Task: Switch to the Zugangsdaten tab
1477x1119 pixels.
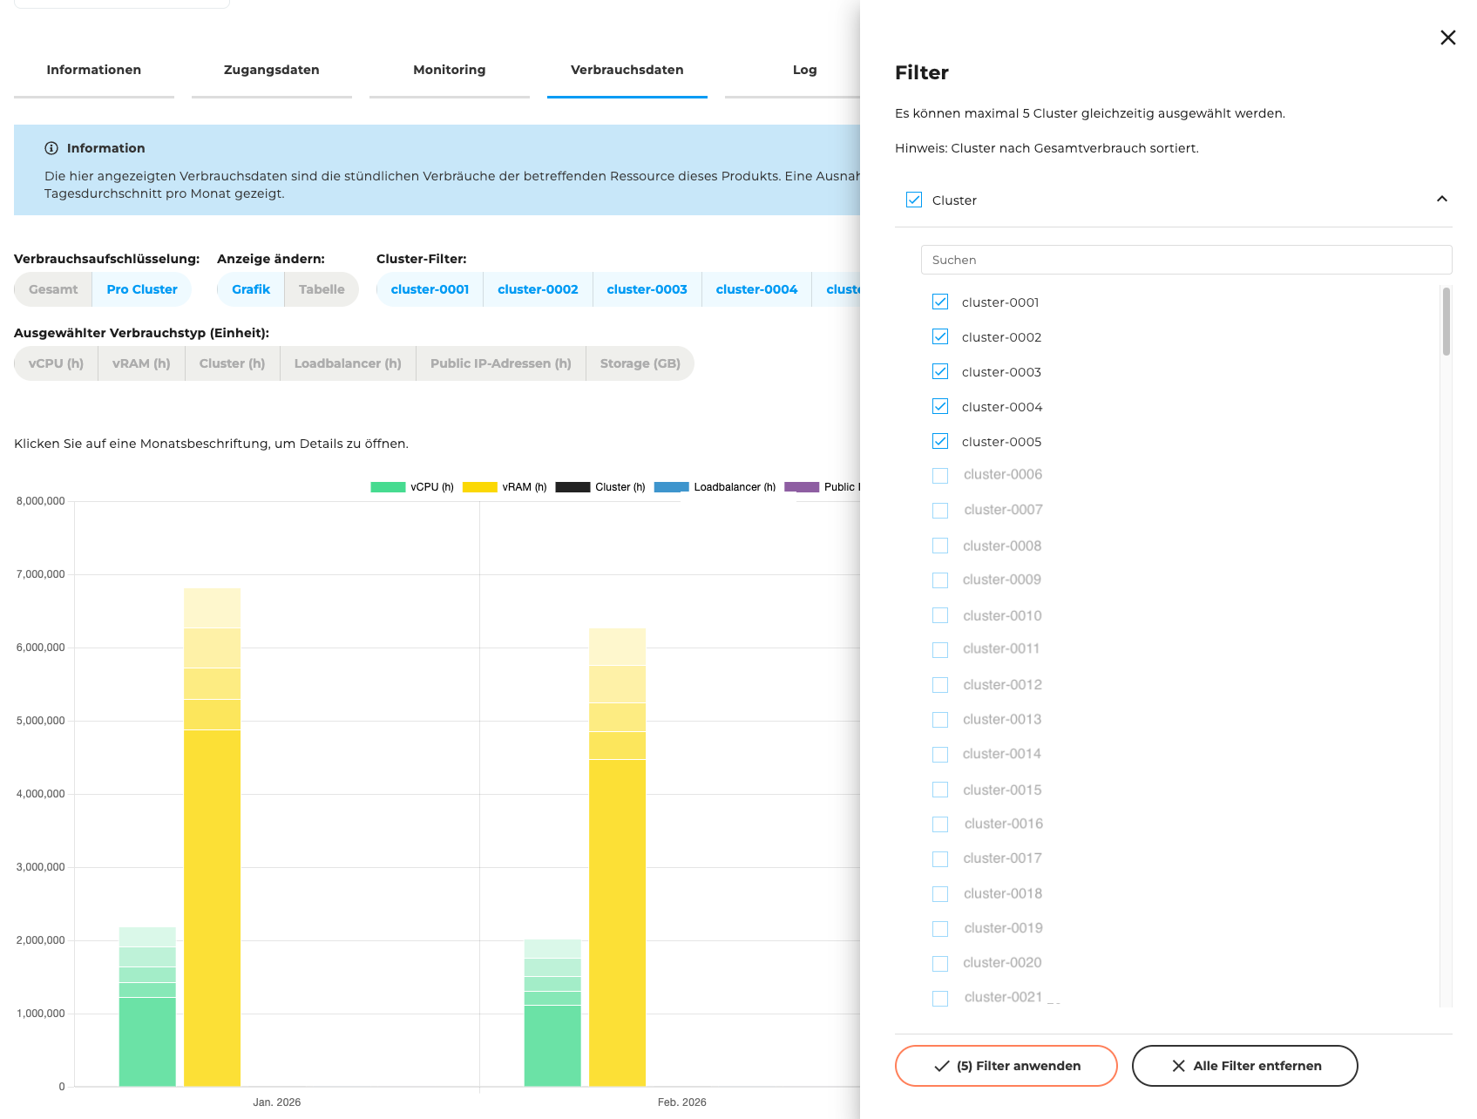Action: pos(272,70)
